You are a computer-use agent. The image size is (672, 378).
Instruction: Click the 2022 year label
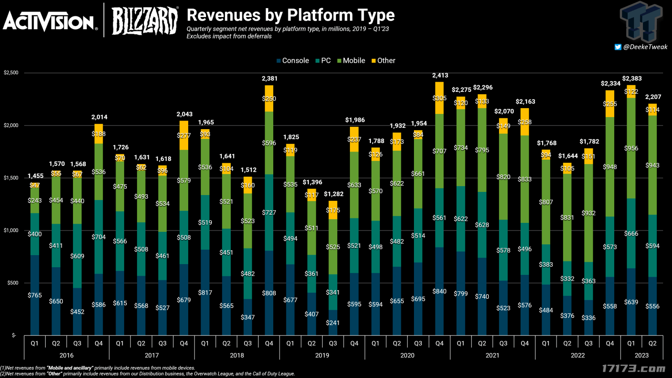[x=577, y=355]
